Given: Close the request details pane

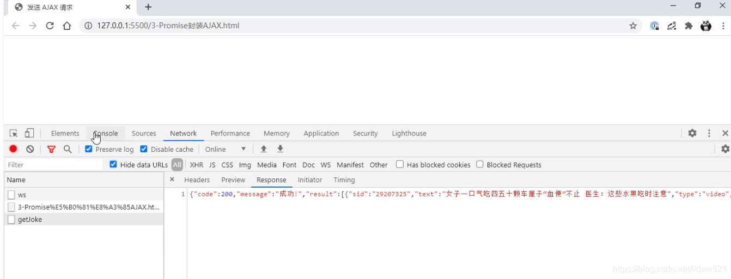Looking at the screenshot, I should click(172, 179).
